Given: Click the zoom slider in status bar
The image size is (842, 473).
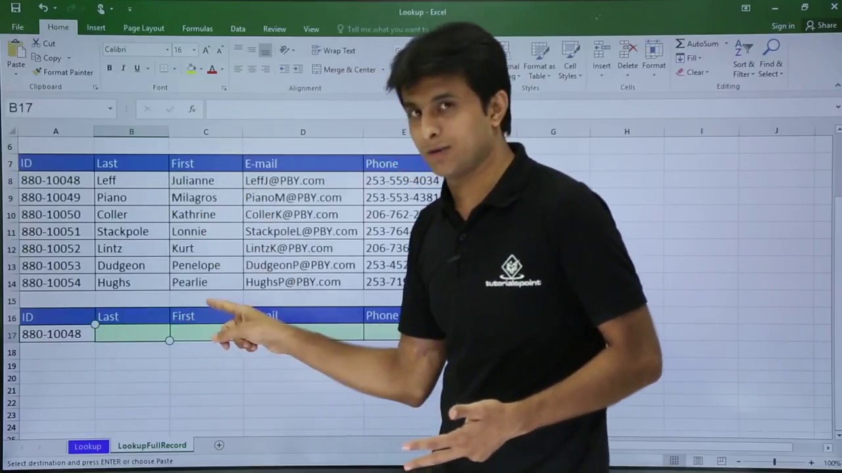Looking at the screenshot, I should (774, 462).
